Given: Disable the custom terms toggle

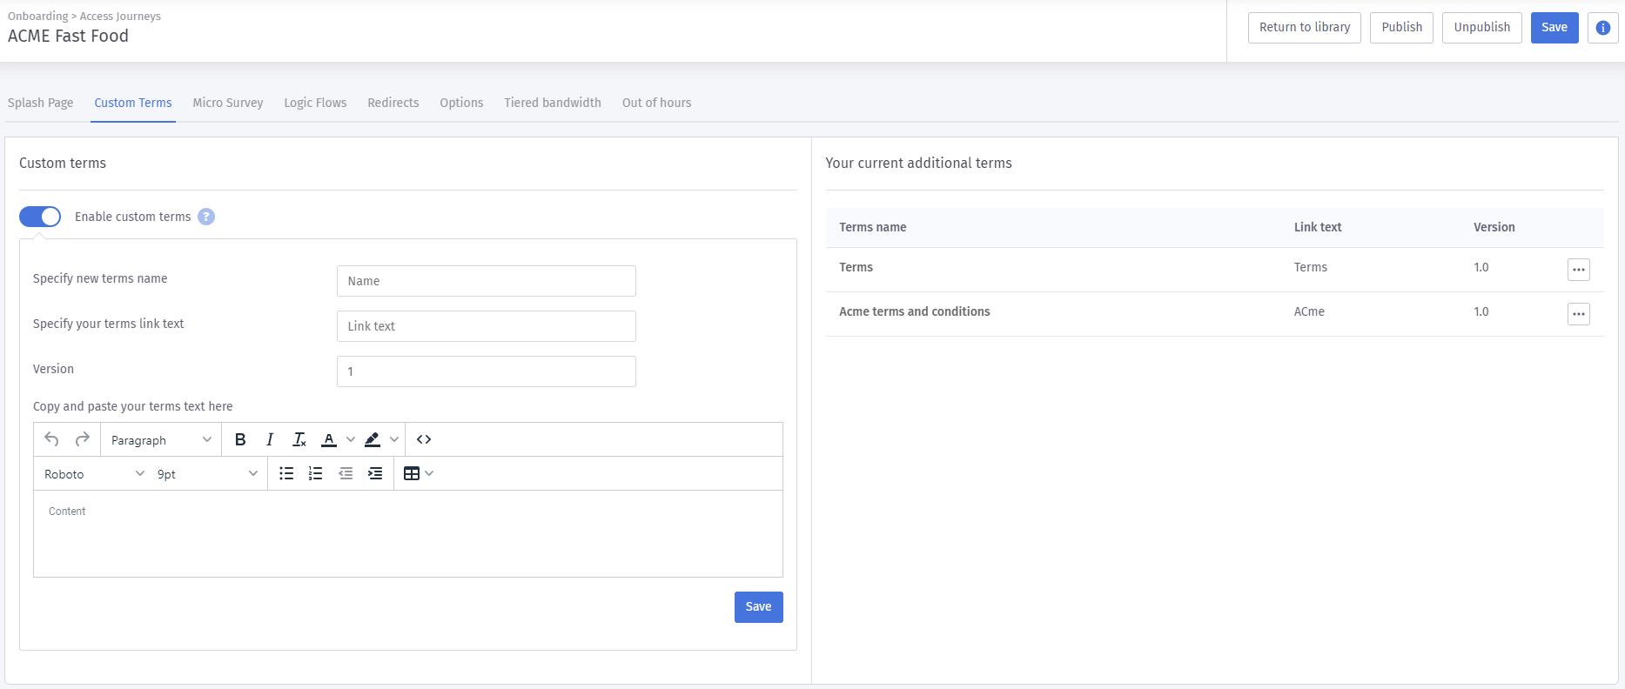Looking at the screenshot, I should [40, 217].
